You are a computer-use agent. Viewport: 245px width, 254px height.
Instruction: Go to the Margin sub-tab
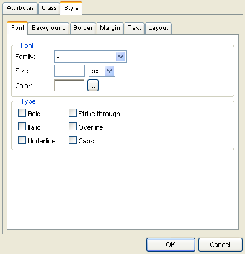tap(110, 28)
